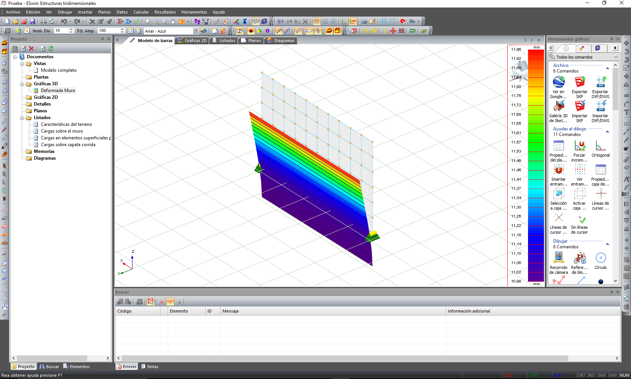Open the Calcular menu
This screenshot has width=631, height=379.
pyautogui.click(x=141, y=12)
